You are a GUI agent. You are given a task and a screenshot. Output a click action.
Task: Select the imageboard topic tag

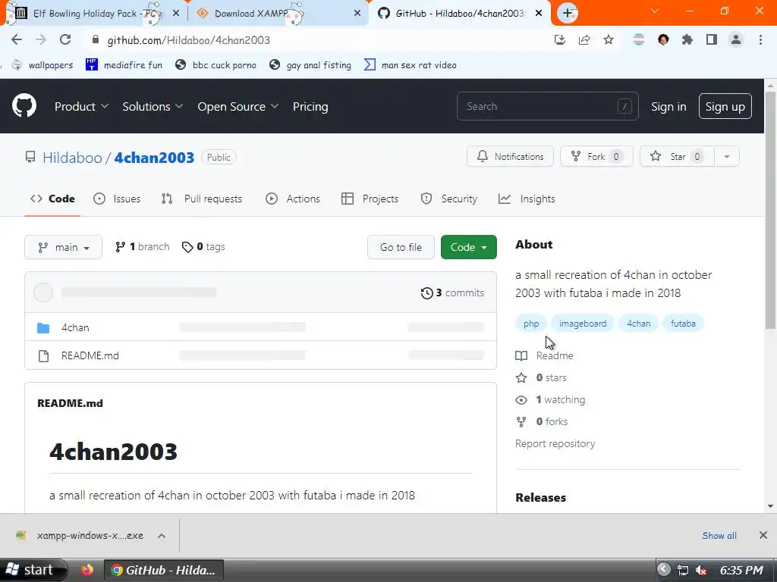pyautogui.click(x=583, y=323)
